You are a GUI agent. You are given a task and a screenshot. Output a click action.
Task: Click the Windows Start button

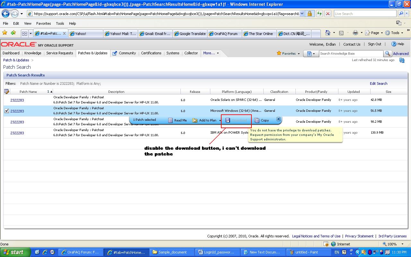click(x=15, y=252)
